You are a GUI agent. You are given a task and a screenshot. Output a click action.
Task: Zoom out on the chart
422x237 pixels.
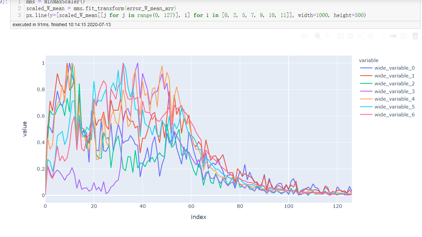(350, 36)
